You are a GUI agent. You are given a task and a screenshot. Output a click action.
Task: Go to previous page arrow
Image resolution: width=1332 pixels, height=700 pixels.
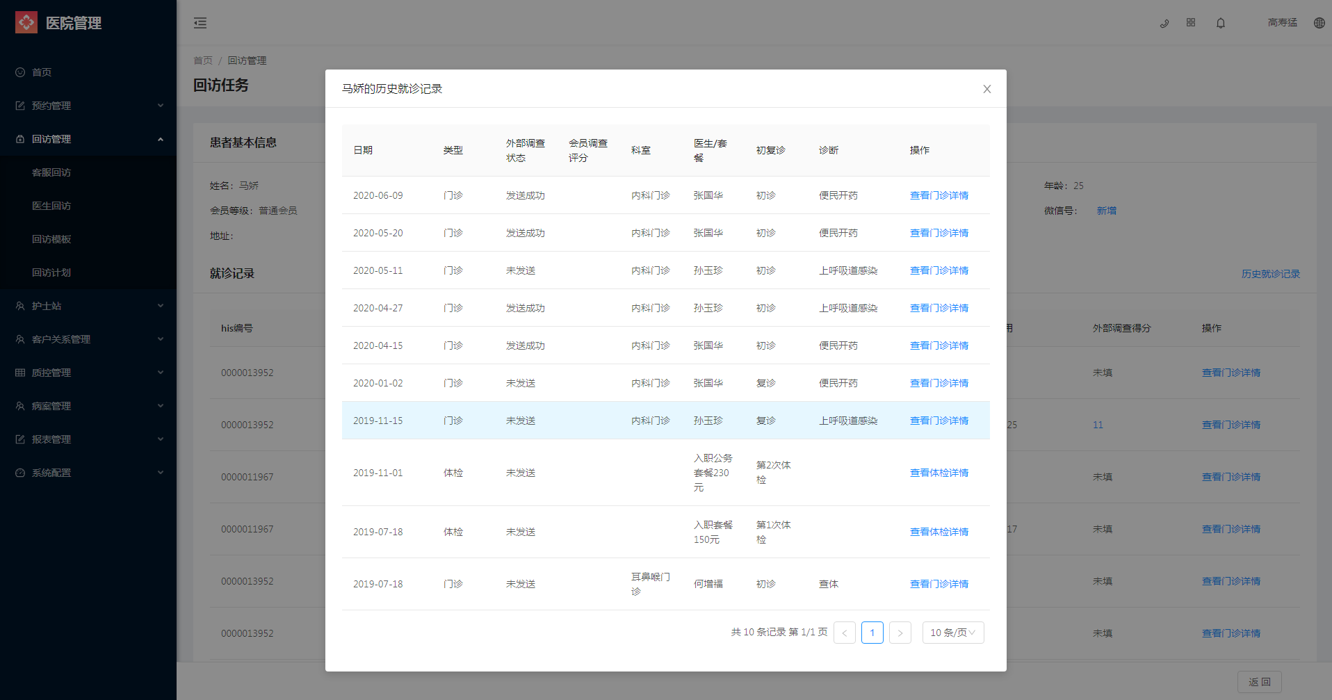point(845,633)
